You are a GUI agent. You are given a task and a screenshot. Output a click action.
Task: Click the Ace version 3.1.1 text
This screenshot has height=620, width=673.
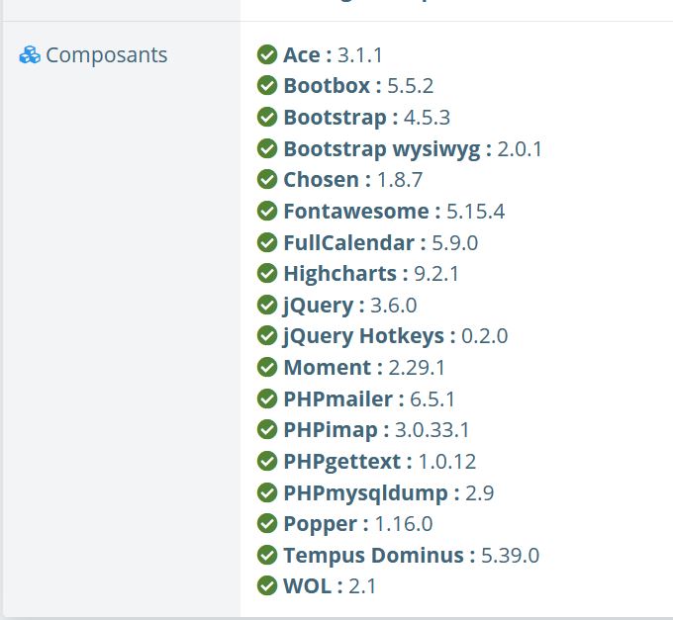pos(333,55)
